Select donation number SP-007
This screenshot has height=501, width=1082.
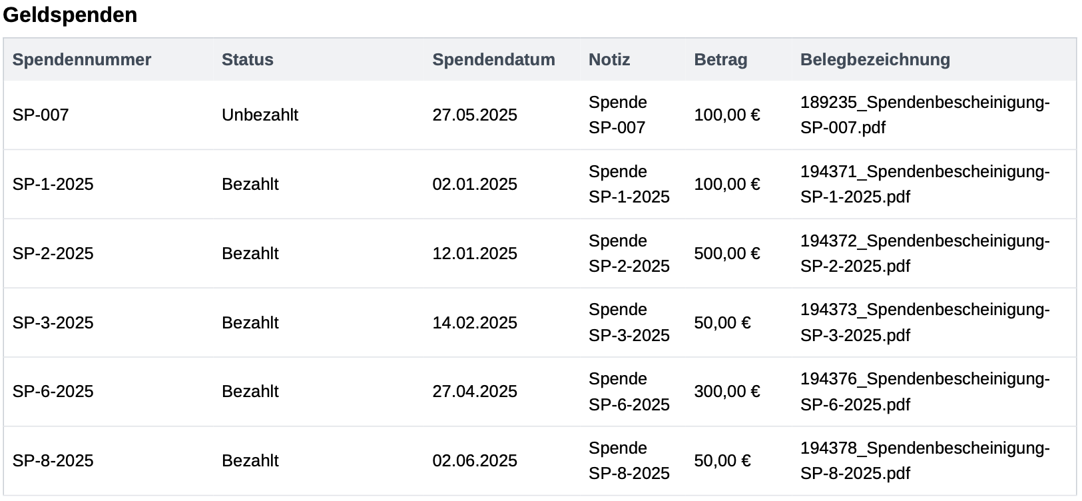pos(41,115)
